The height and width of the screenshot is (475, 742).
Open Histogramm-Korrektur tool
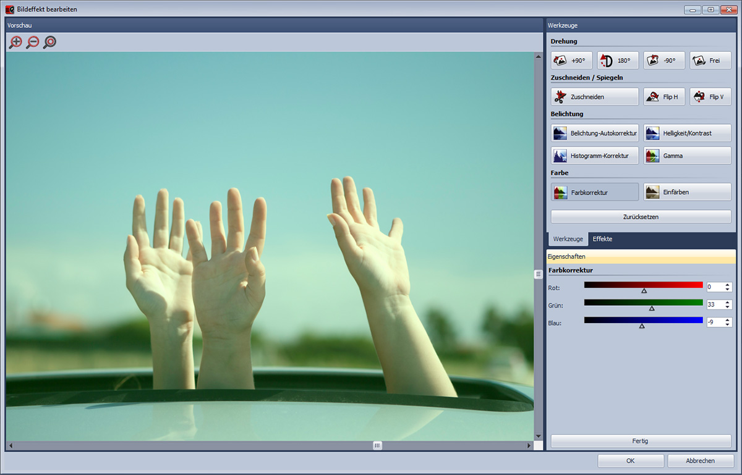click(594, 156)
